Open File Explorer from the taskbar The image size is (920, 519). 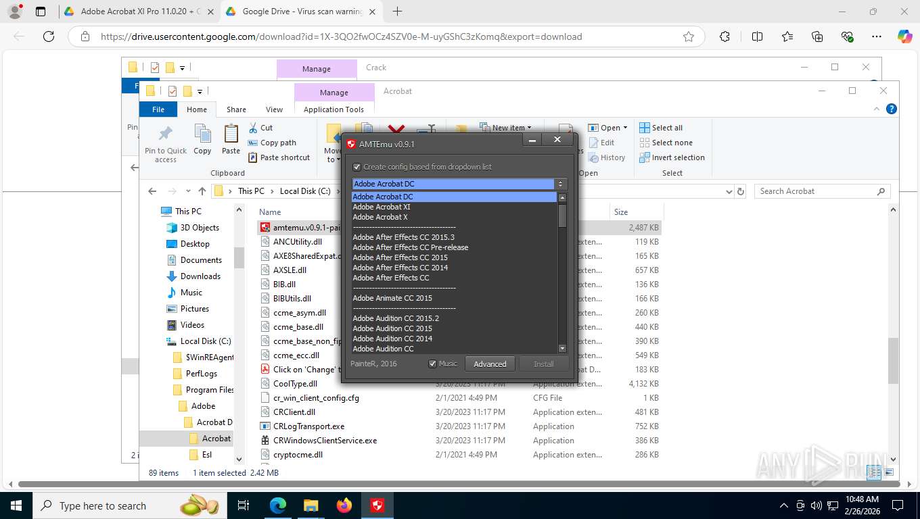click(x=310, y=505)
